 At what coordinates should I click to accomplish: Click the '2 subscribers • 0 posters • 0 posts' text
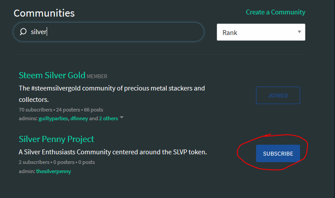pos(57,162)
